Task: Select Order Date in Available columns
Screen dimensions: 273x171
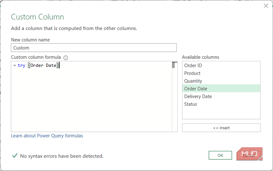Action: pos(196,89)
